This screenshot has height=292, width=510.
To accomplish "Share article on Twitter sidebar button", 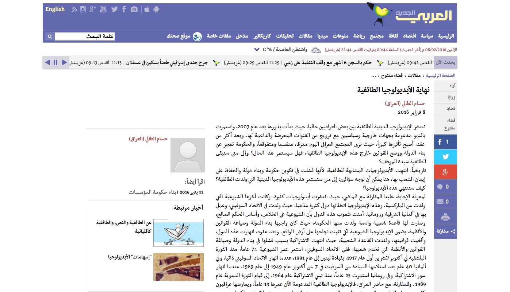I will tap(445, 157).
